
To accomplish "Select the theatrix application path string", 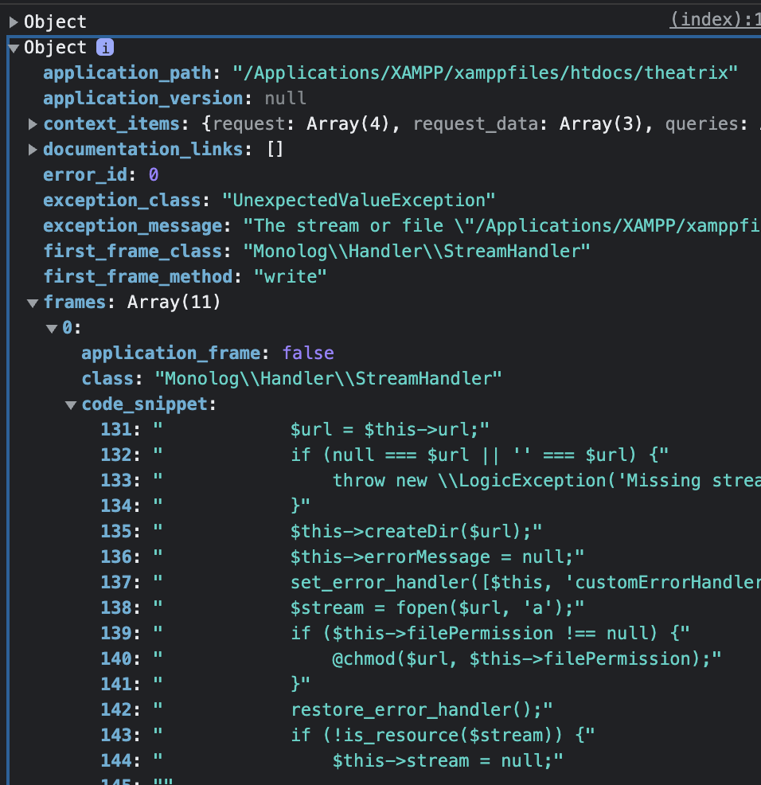I will coord(485,73).
